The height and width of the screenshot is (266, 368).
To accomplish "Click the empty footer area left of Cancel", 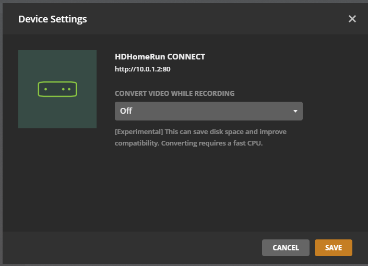I will [x=130, y=248].
